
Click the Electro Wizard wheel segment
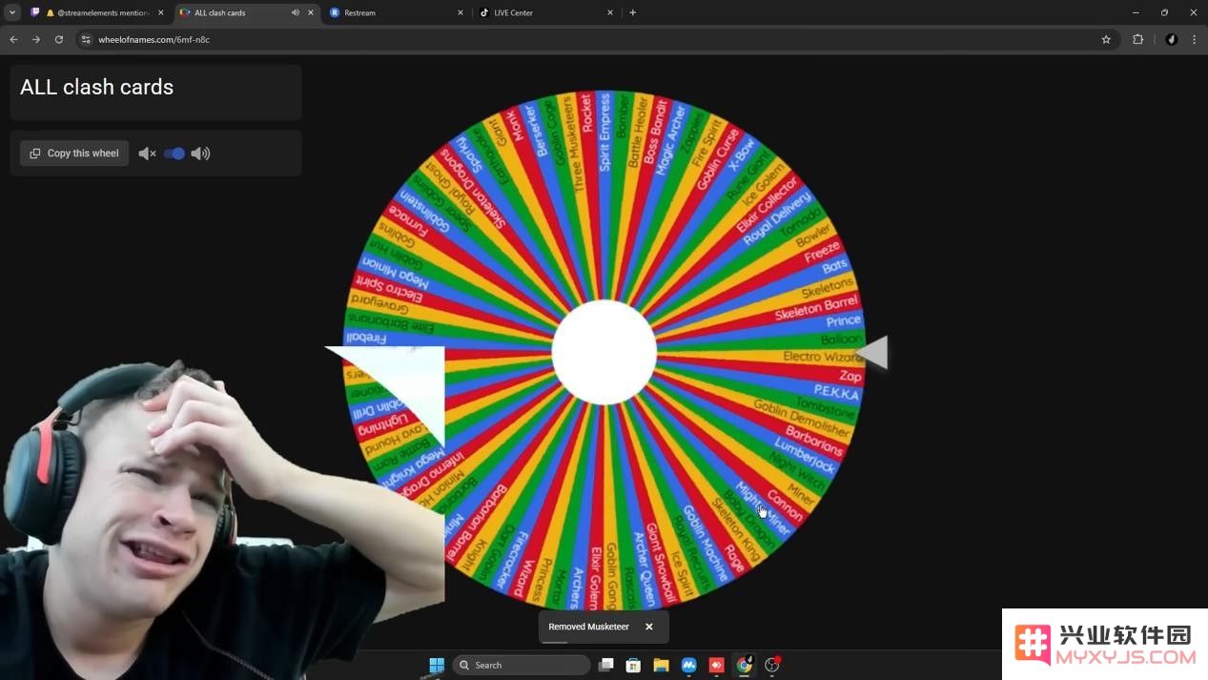tap(822, 357)
